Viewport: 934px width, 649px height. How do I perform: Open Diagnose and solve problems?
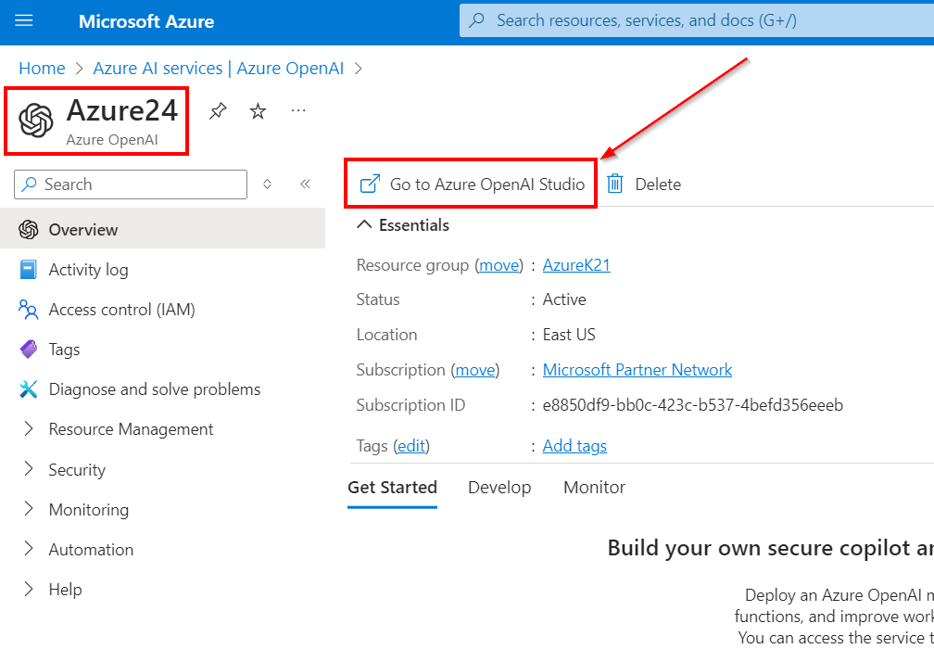coord(154,389)
